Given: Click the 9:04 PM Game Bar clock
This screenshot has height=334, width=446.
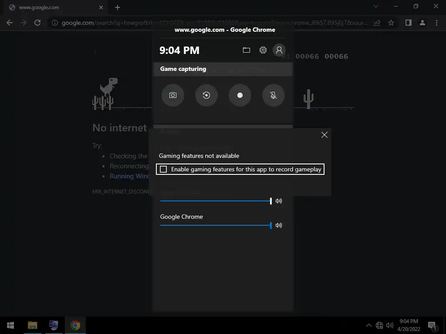Looking at the screenshot, I should pos(179,50).
